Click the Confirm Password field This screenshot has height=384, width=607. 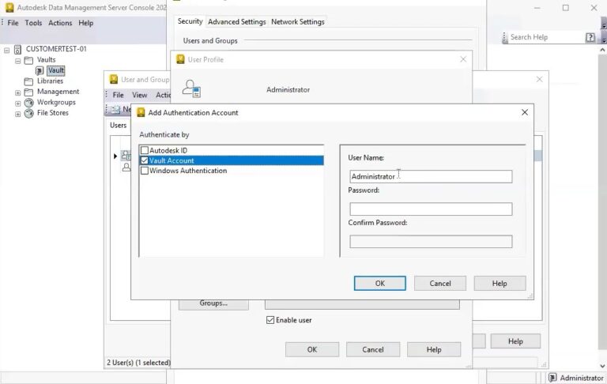(431, 242)
